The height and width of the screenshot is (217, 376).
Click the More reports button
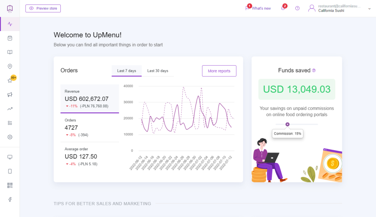click(219, 71)
